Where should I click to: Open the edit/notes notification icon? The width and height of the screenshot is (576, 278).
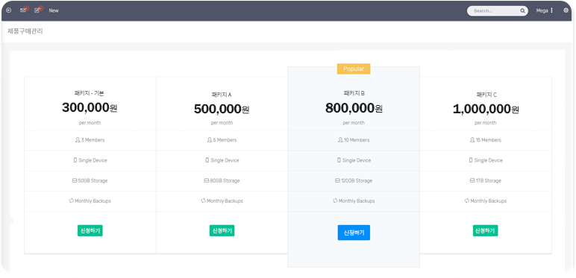point(38,10)
